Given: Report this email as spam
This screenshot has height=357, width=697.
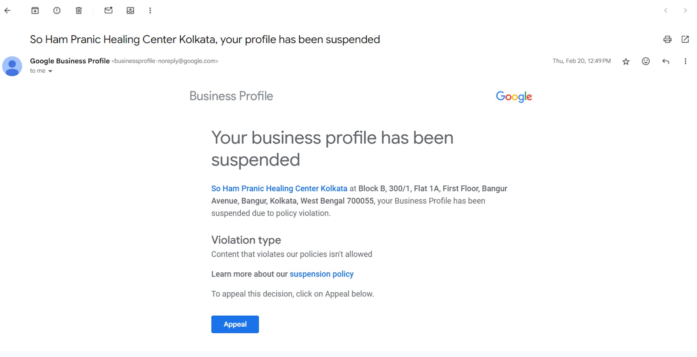Looking at the screenshot, I should pyautogui.click(x=57, y=11).
